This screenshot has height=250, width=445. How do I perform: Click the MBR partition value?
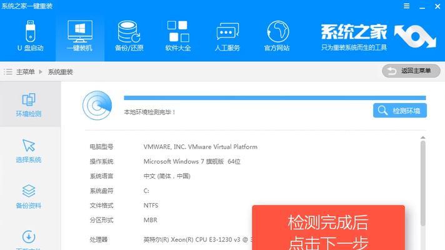(150, 220)
